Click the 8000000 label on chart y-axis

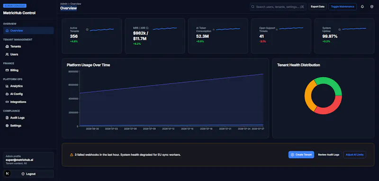(73, 71)
